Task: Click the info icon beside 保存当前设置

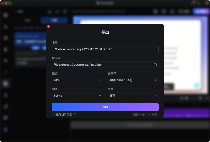Action: point(75,114)
